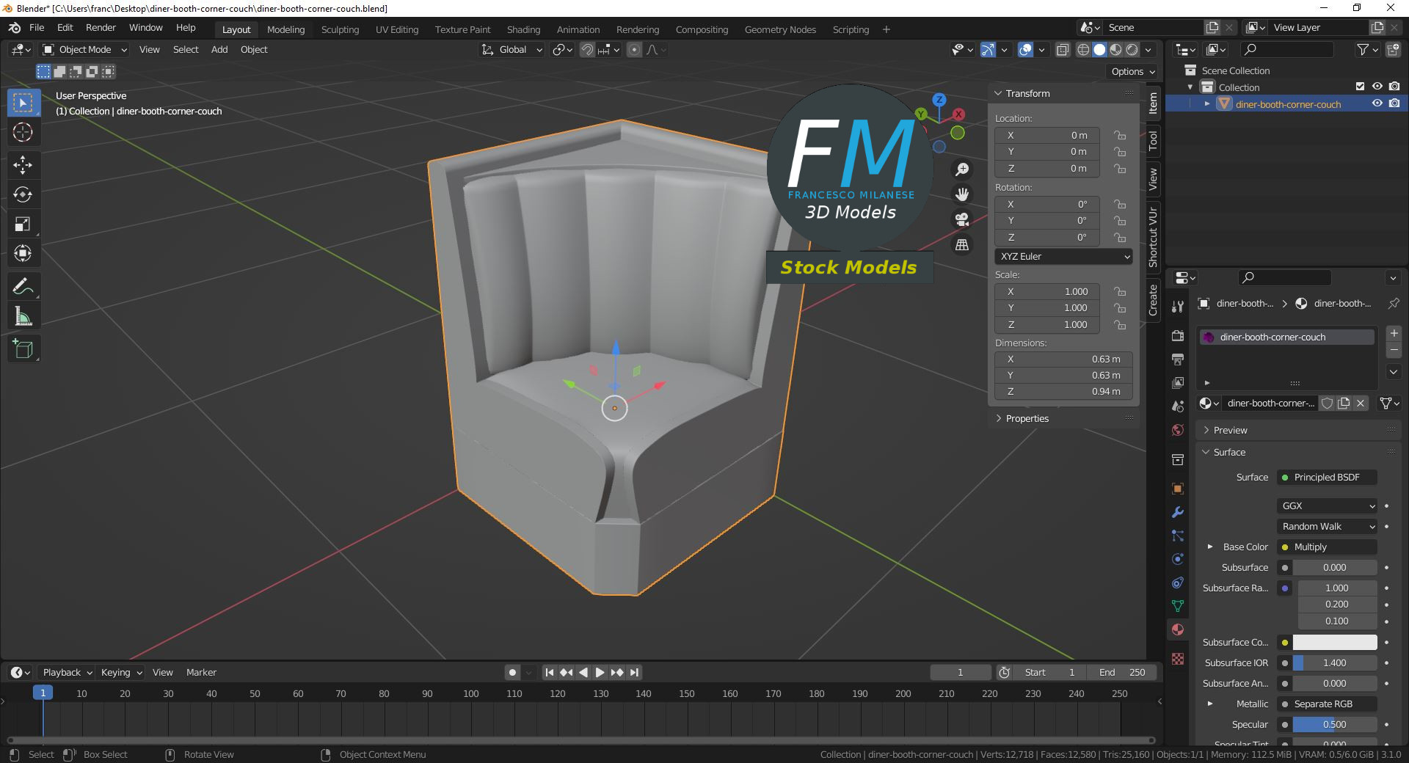This screenshot has height=763, width=1409.
Task: Choose the Add Cube tool
Action: [x=23, y=349]
